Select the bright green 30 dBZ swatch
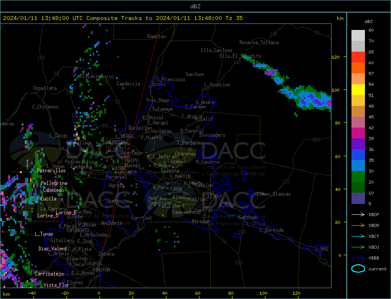This screenshot has height=299, width=391. click(358, 176)
